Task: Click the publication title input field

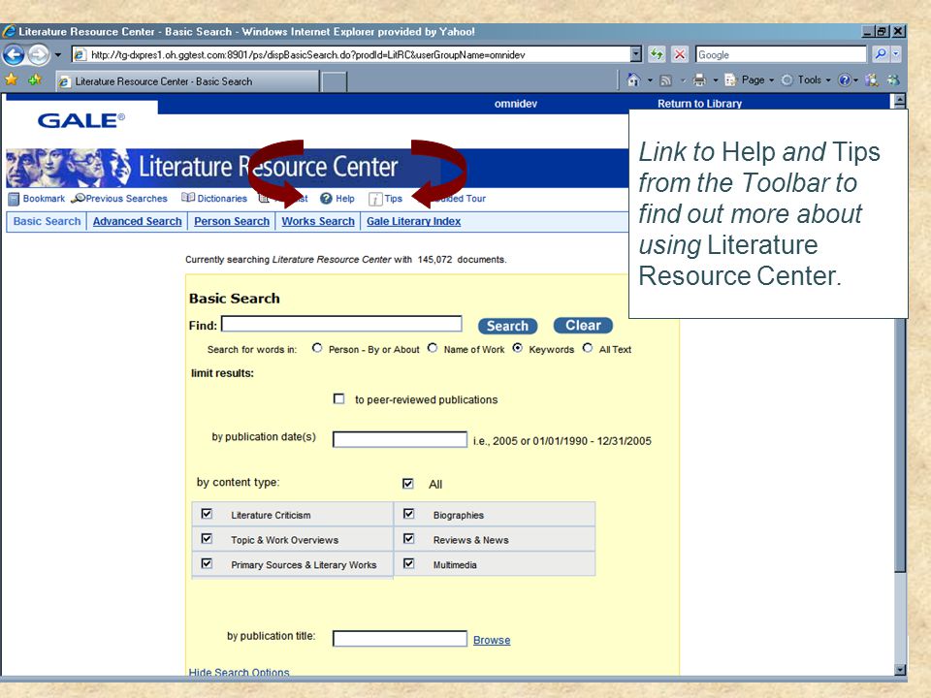Action: tap(400, 639)
